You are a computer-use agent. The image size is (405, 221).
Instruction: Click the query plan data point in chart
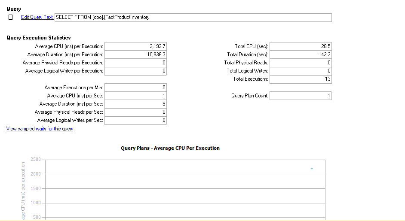pos(312,169)
